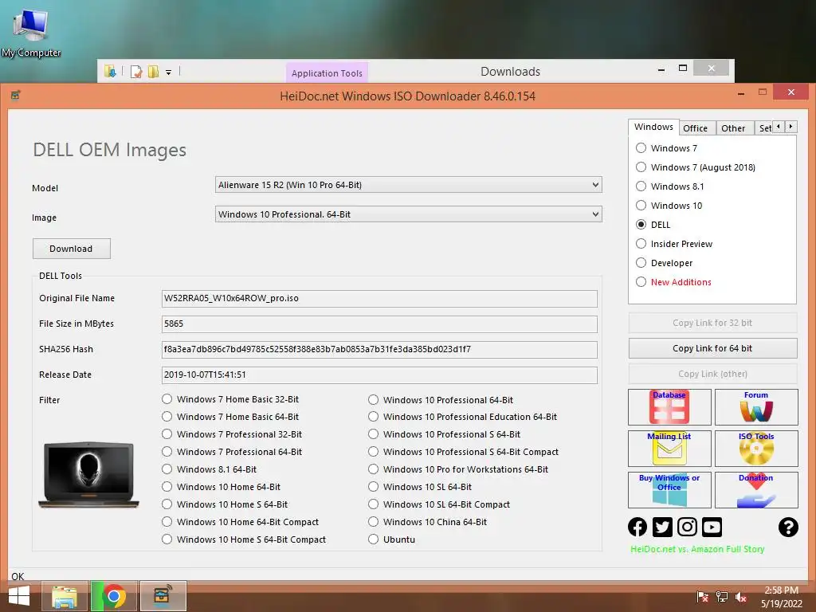Open File Explorer from taskbar

click(x=65, y=596)
